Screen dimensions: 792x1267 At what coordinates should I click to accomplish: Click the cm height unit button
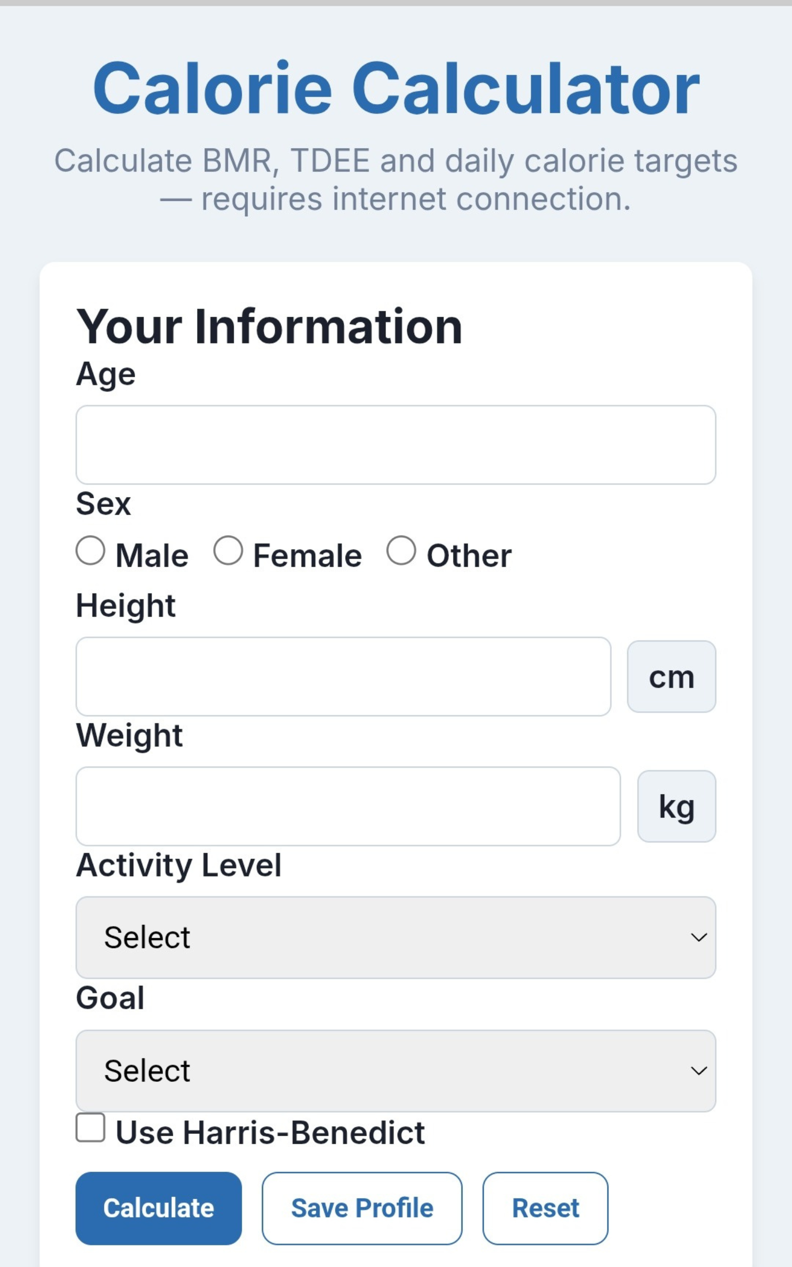tap(671, 676)
